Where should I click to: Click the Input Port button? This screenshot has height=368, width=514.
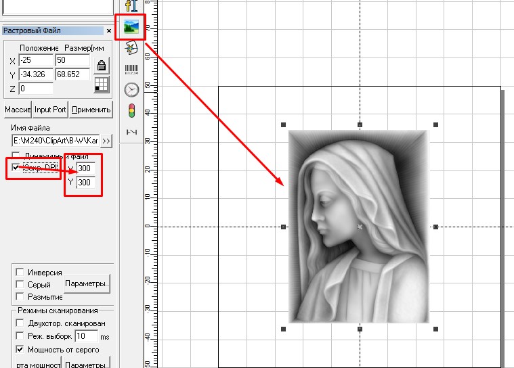(50, 110)
